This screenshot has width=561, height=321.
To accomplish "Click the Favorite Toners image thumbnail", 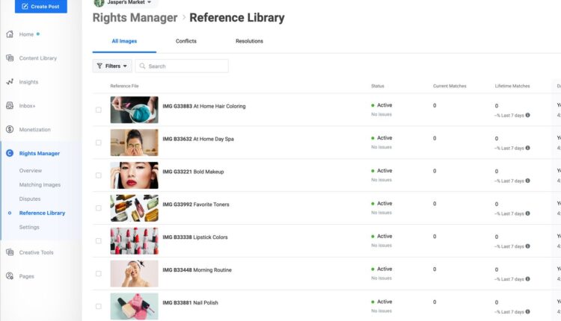I will [134, 208].
